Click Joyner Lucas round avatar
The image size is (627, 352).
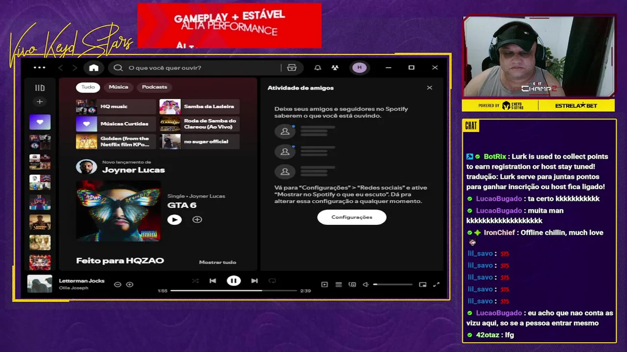[86, 167]
